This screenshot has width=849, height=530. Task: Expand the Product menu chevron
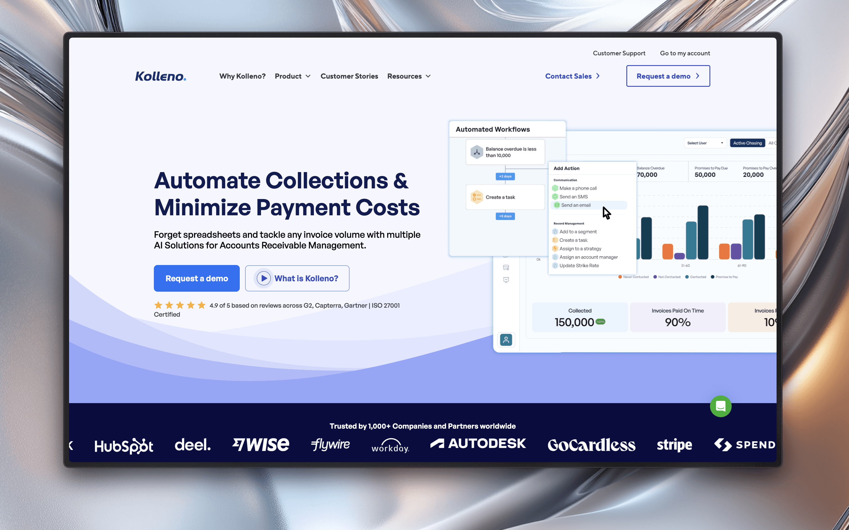(308, 76)
